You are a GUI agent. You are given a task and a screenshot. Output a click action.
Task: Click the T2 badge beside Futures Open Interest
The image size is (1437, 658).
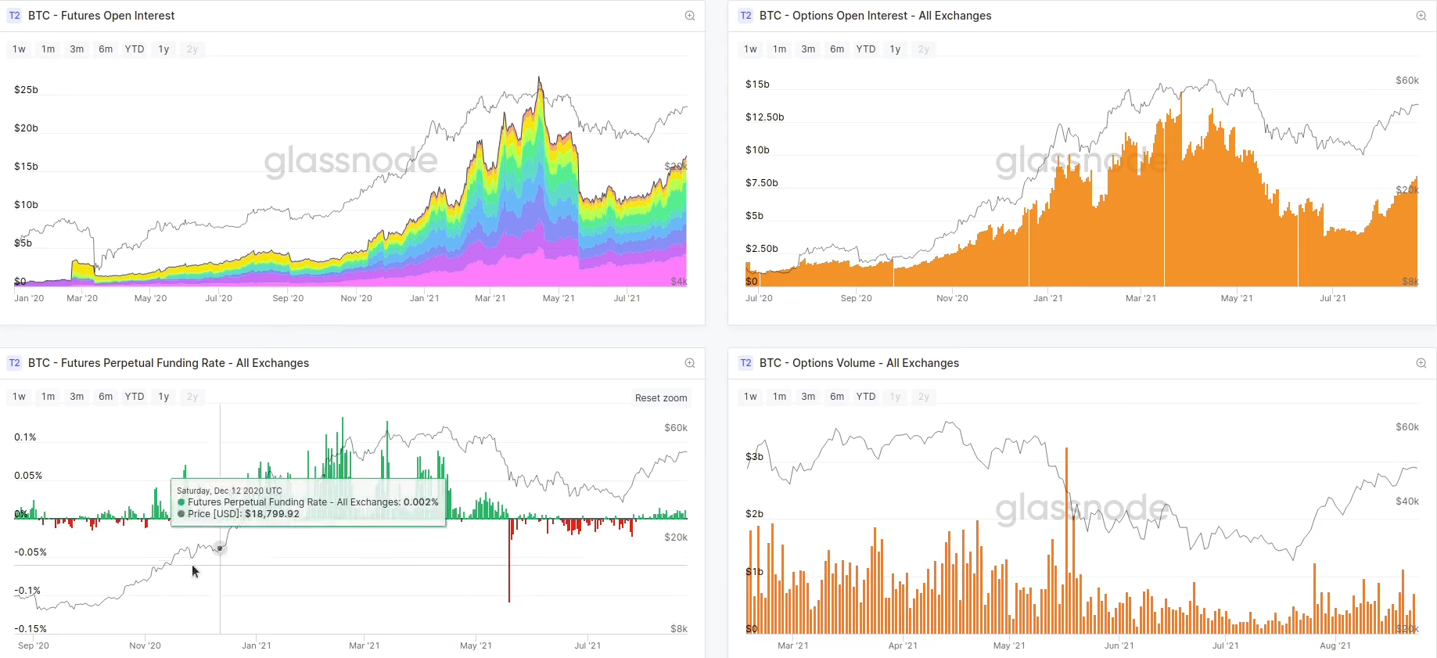pos(14,16)
